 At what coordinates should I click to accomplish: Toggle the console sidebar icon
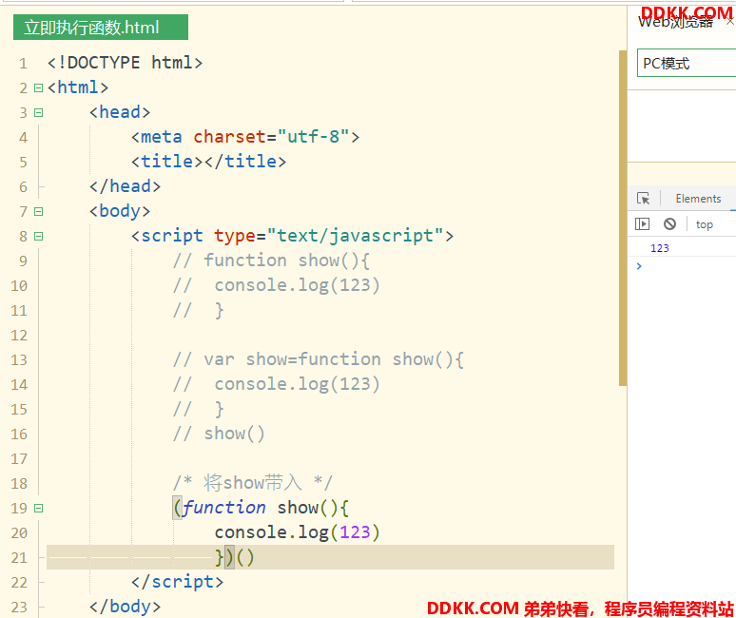642,224
